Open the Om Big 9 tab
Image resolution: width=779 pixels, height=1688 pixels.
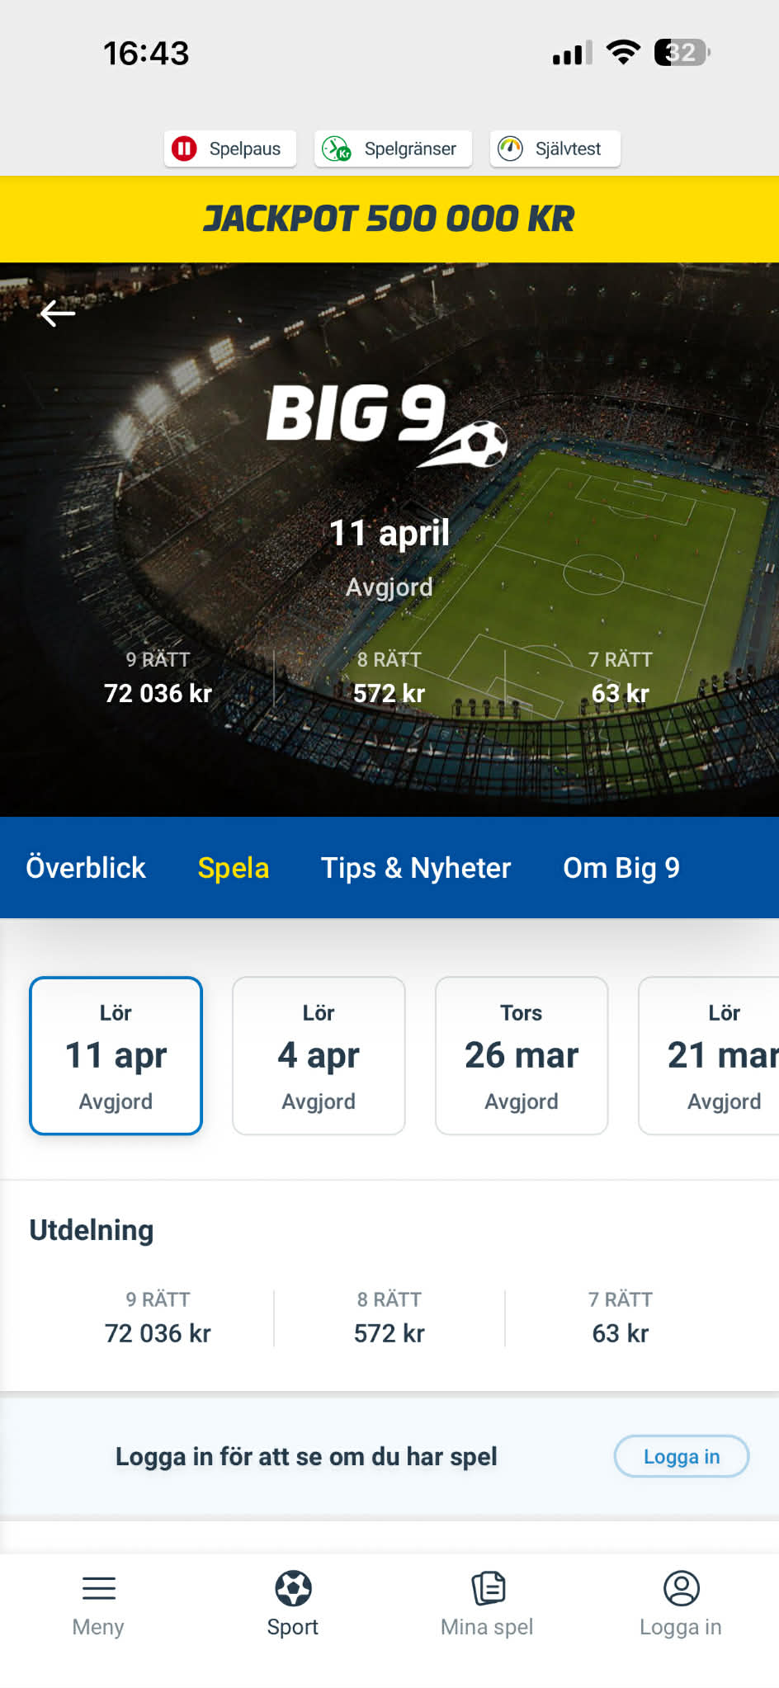click(x=621, y=868)
